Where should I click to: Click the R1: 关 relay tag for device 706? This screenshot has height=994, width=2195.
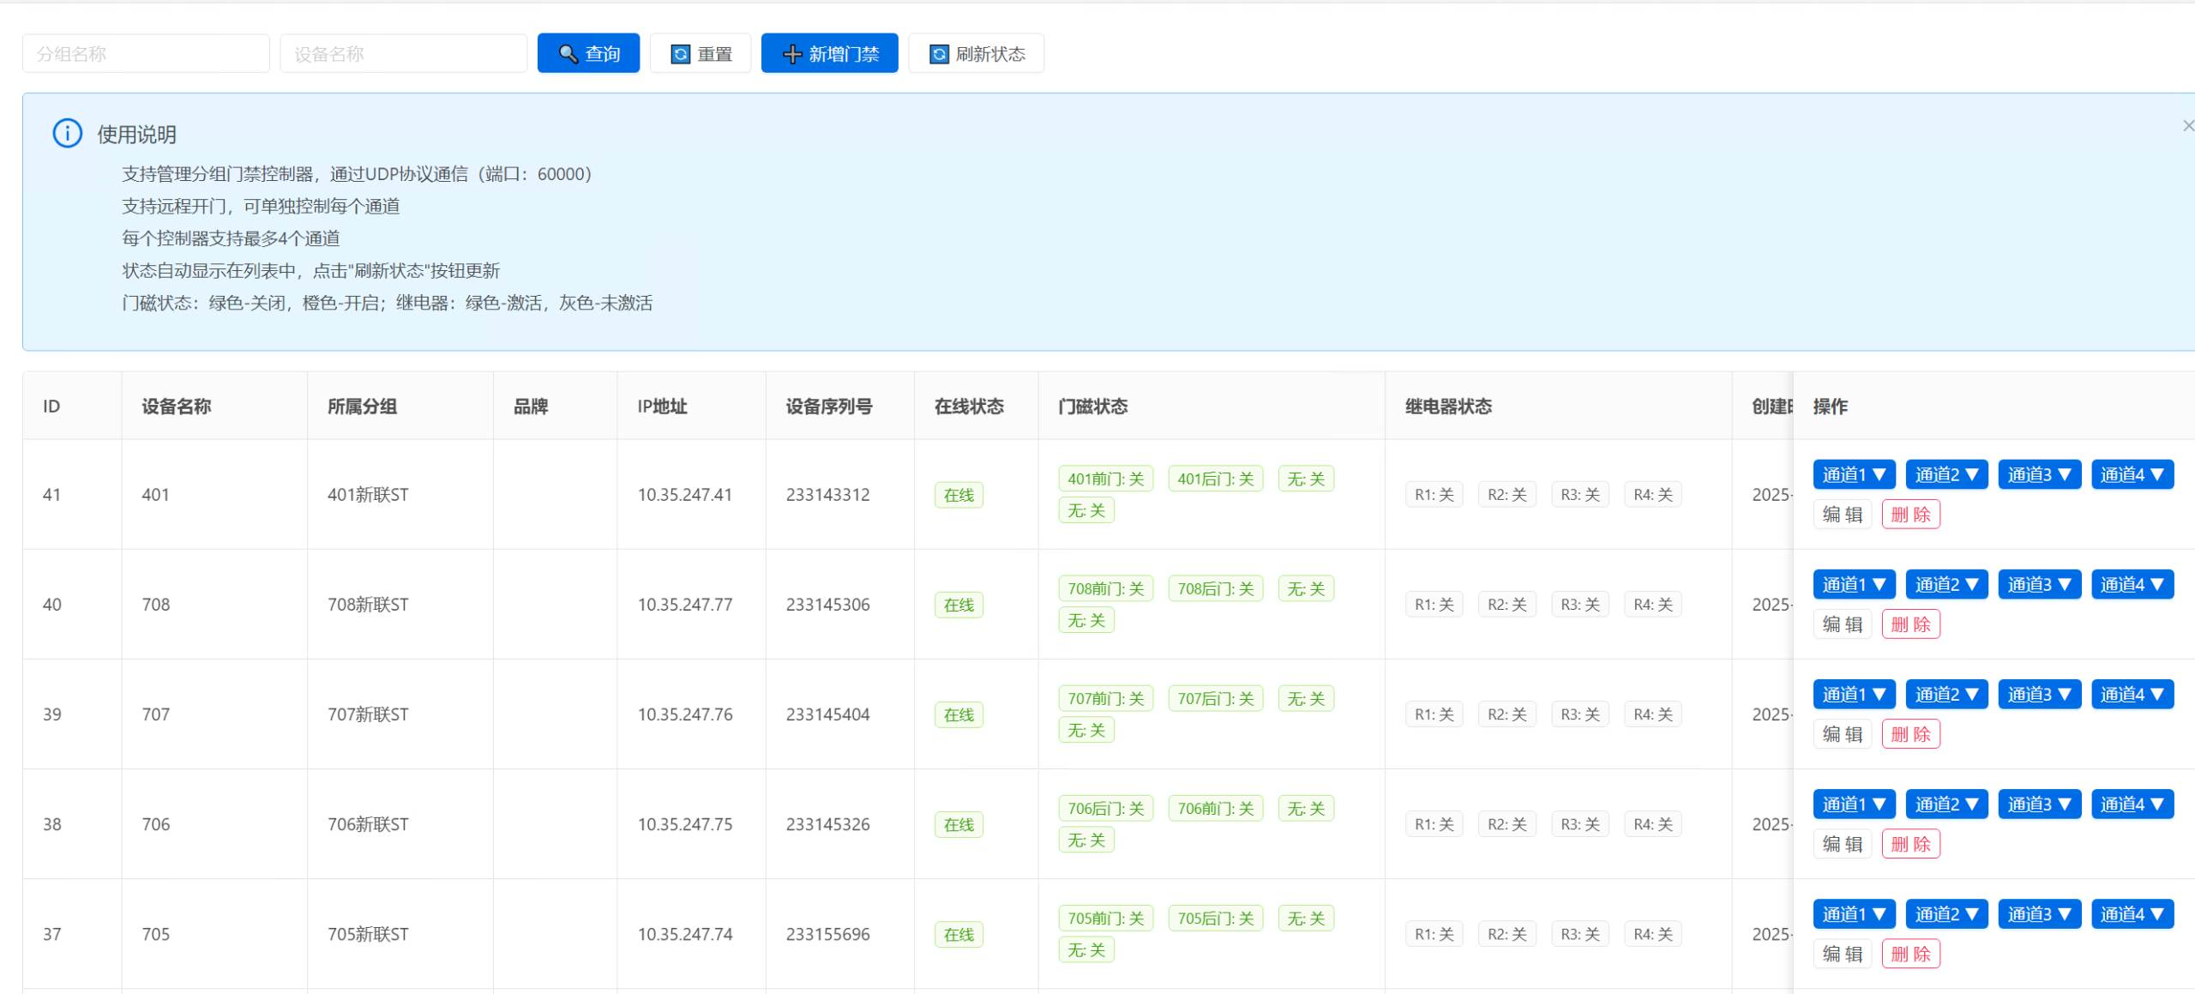click(x=1434, y=824)
